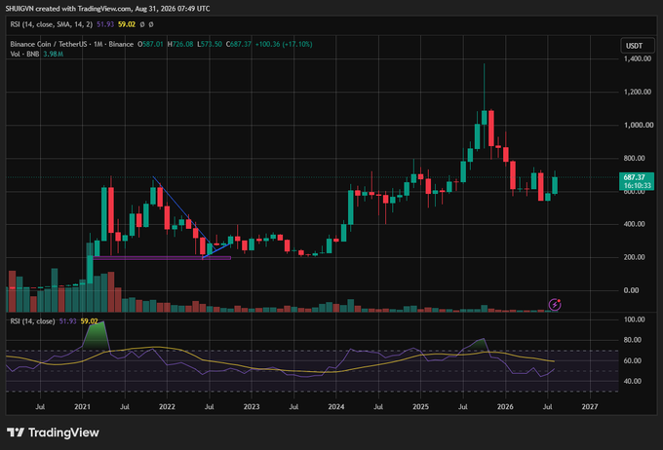Screen dimensions: 663x450
Task: Click the 2026 time axis label
Action: [x=505, y=406]
